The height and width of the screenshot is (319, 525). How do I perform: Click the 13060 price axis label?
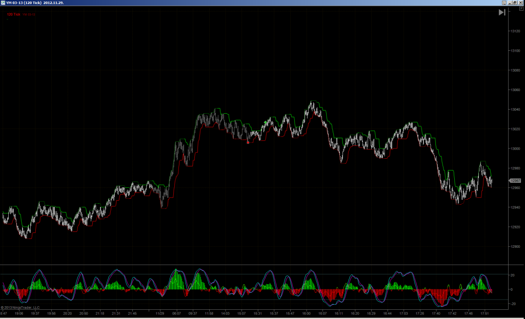tap(515, 90)
